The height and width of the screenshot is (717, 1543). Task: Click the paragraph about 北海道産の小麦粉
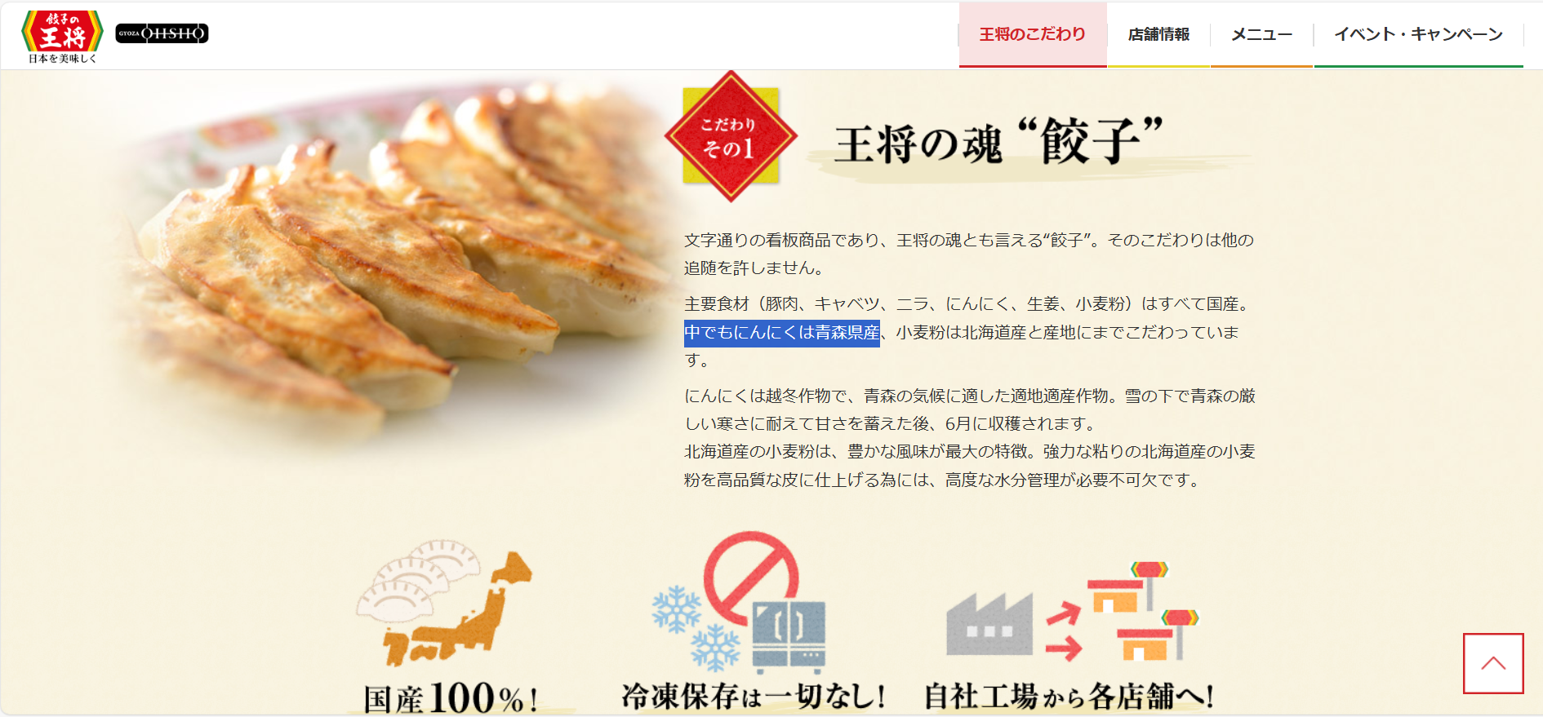(x=969, y=466)
